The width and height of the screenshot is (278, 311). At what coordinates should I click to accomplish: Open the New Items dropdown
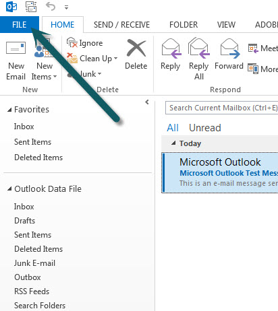(x=44, y=61)
